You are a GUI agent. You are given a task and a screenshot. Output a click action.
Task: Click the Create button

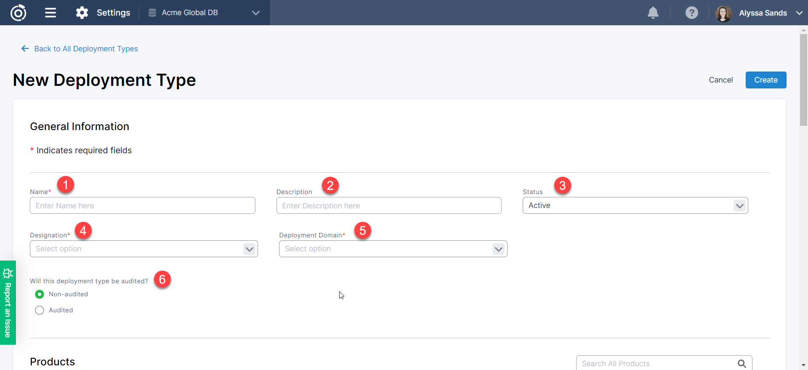click(x=765, y=80)
